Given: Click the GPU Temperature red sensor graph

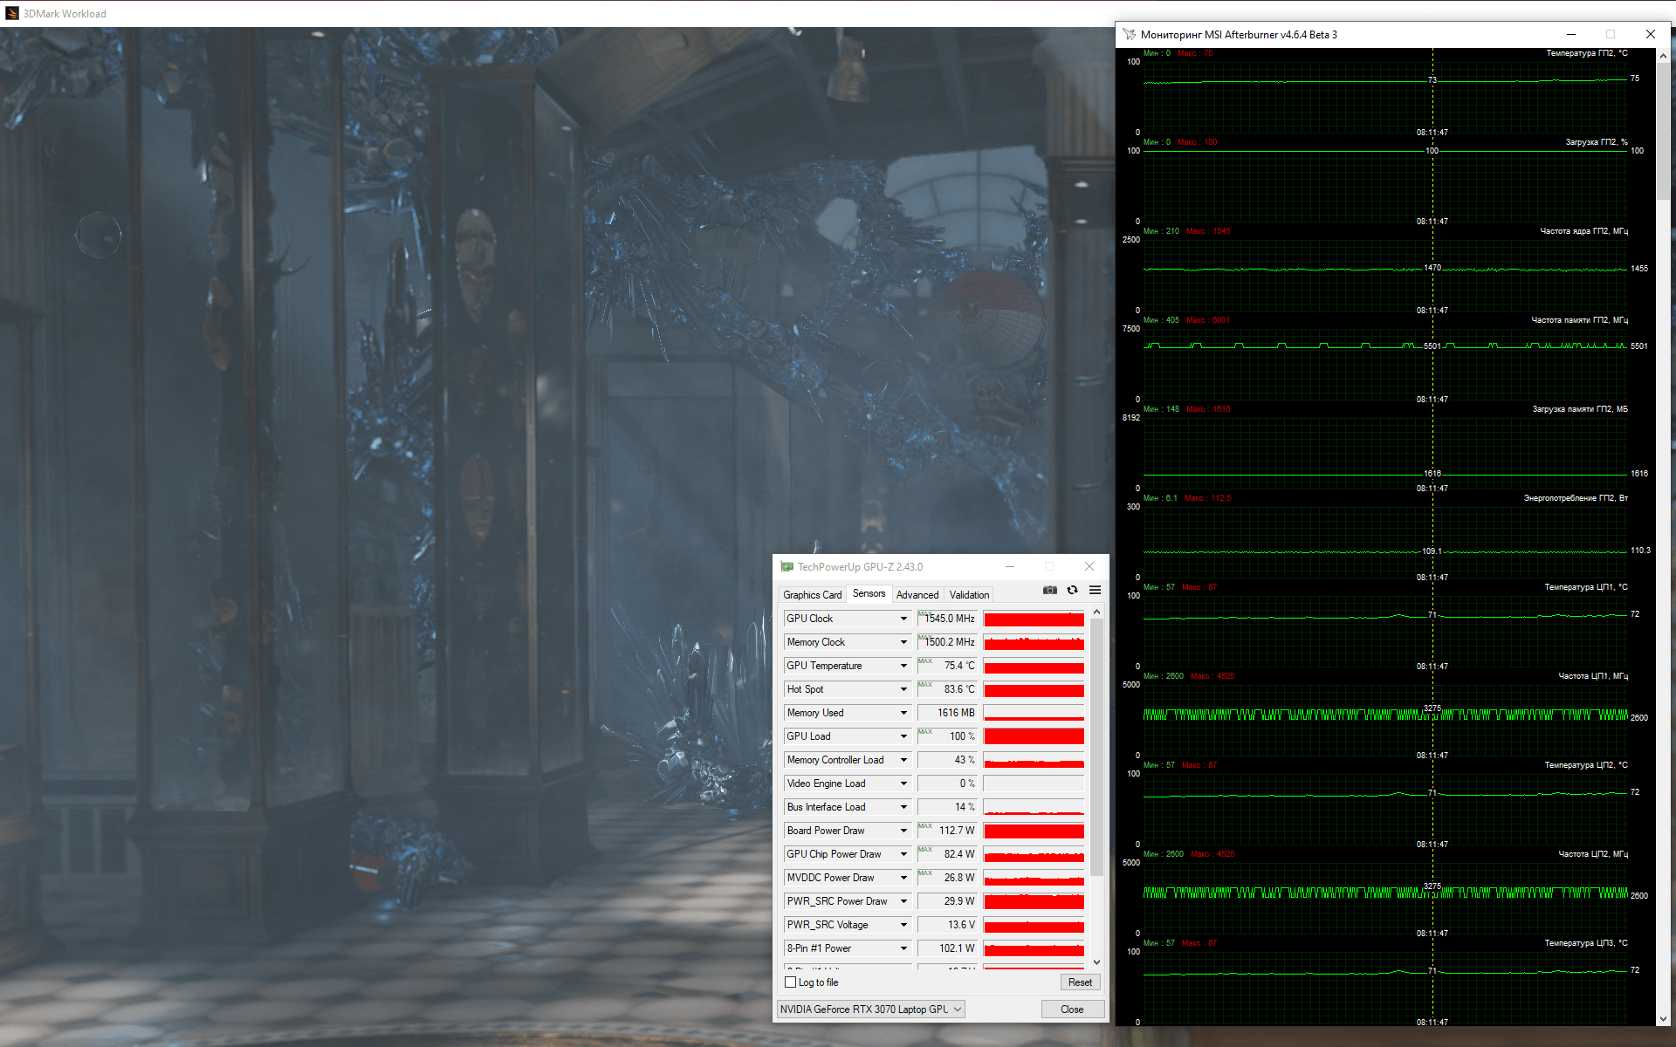Looking at the screenshot, I should pyautogui.click(x=1034, y=667).
